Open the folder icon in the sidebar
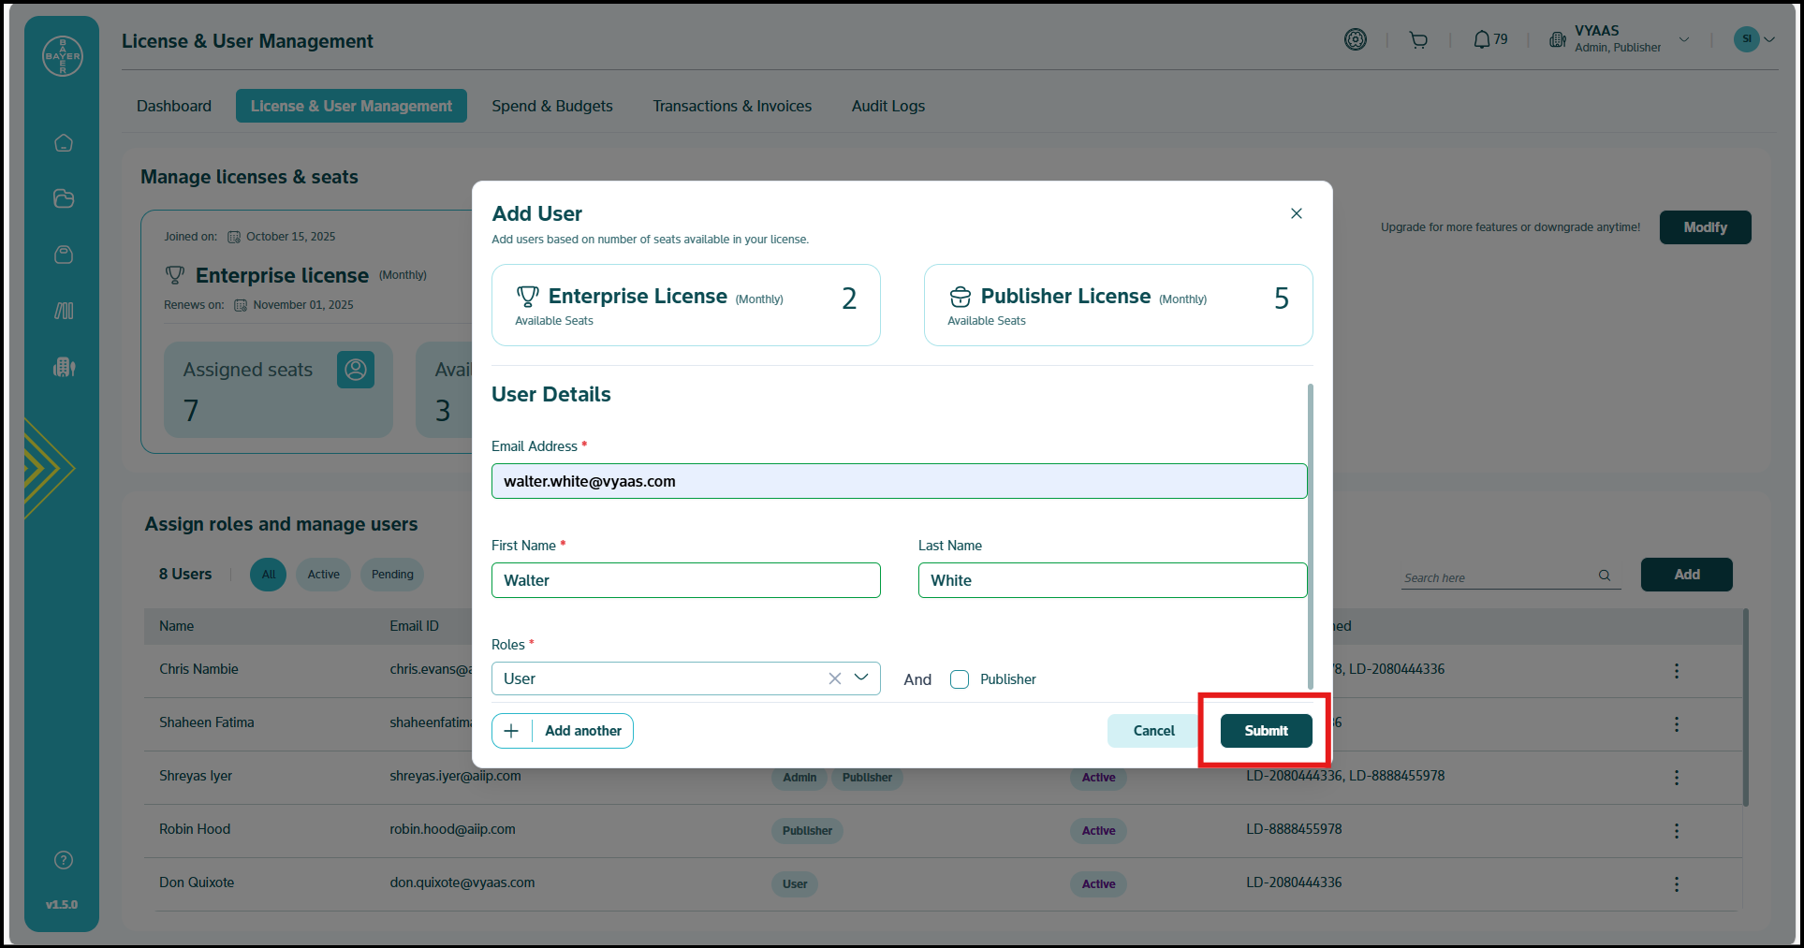Image resolution: width=1804 pixels, height=948 pixels. 64,198
